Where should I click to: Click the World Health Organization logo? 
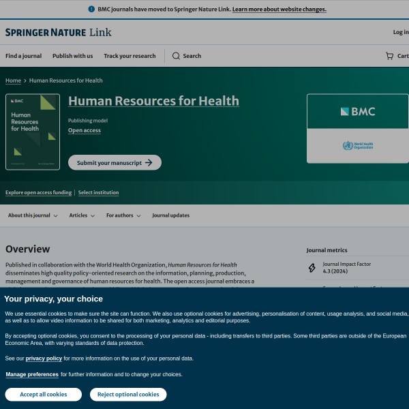tap(357, 146)
